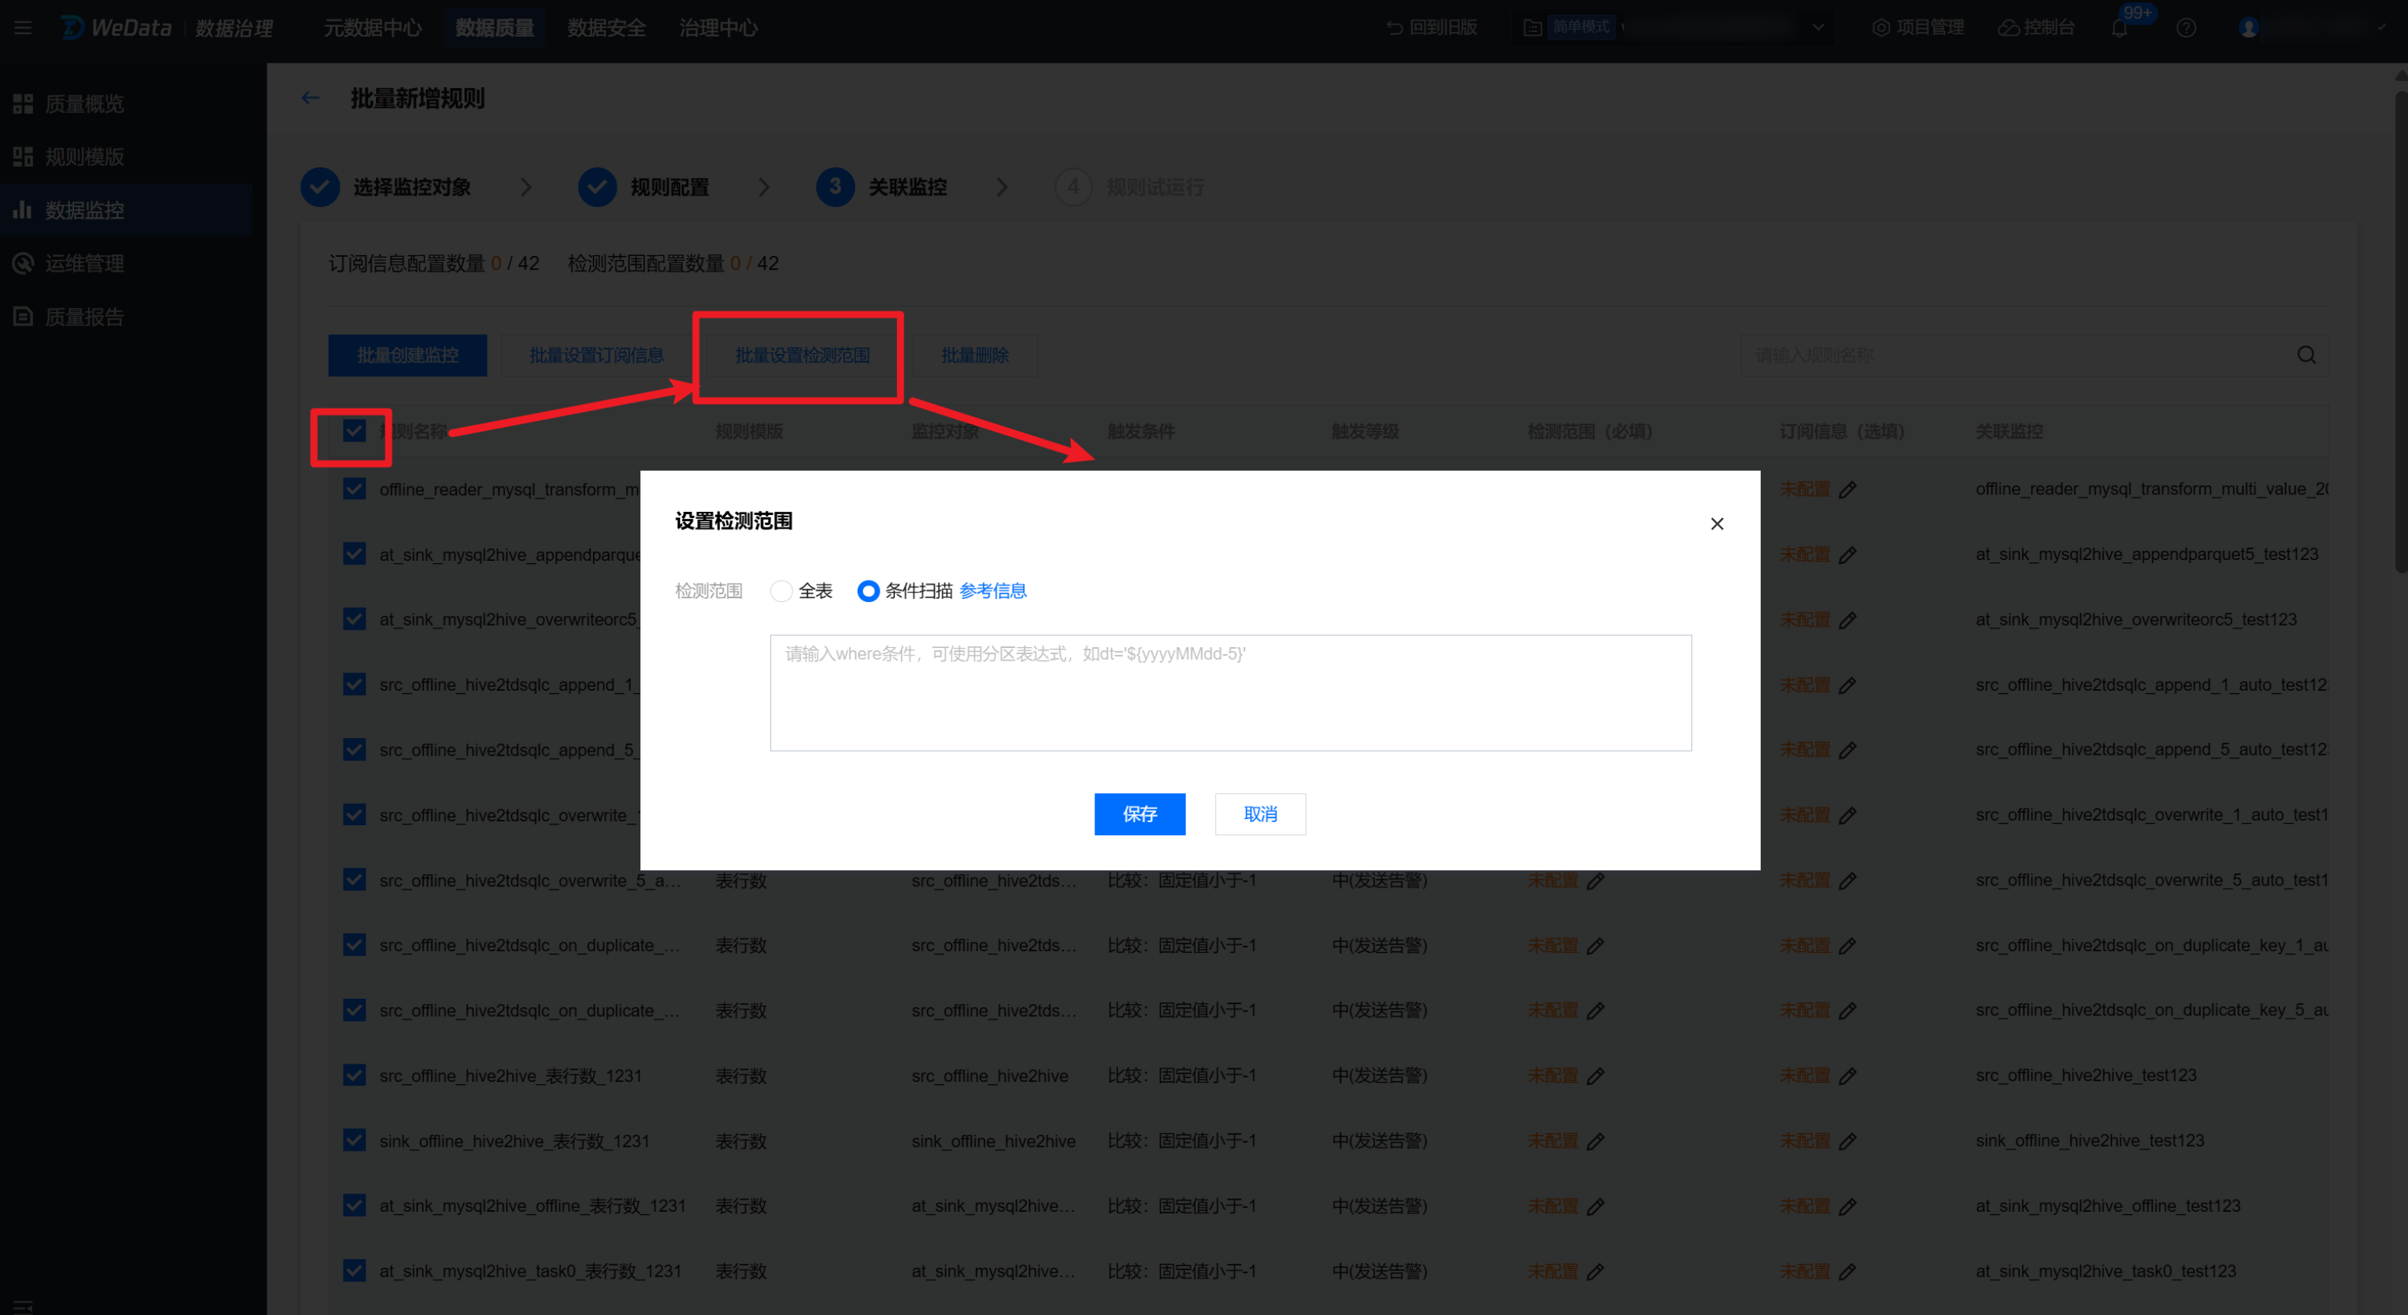Uncheck the at_sink_mysql2hive_task0_表行数_1231 checkbox
The image size is (2408, 1315).
tap(355, 1271)
